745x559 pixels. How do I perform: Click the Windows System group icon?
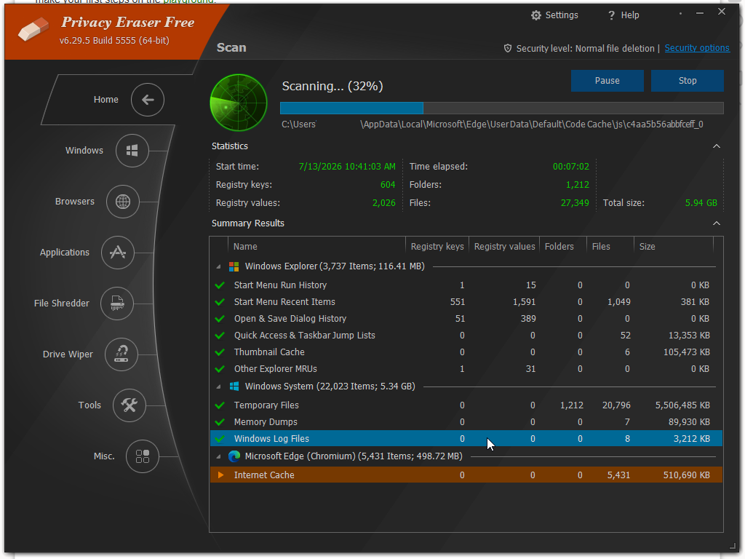click(234, 386)
